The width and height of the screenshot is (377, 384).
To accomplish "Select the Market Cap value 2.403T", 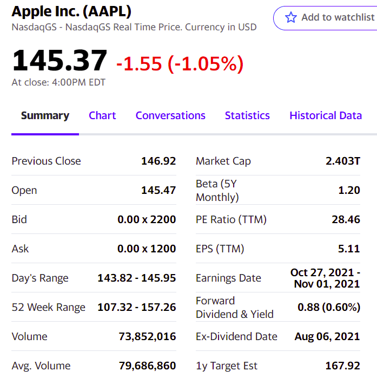I will (343, 161).
